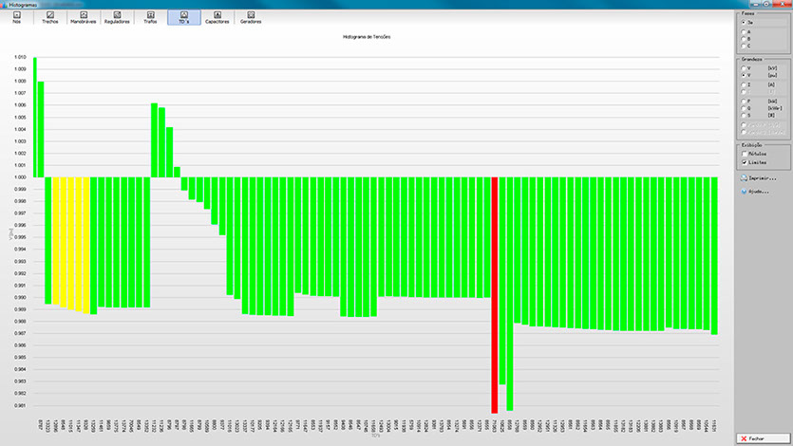Open the Capacitores histogram
Image resolution: width=793 pixels, height=446 pixels.
[217, 17]
